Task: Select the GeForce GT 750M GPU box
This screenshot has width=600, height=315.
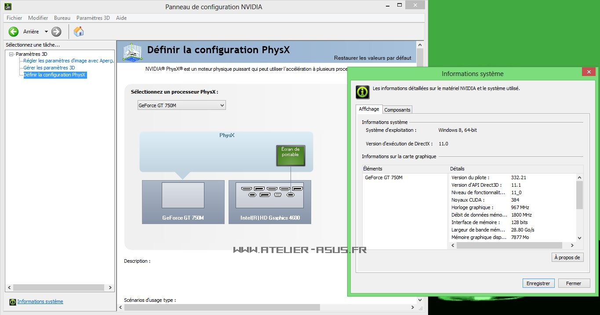Action: coord(183,202)
